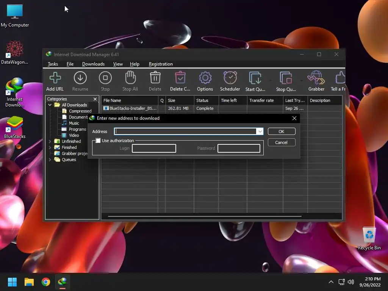The width and height of the screenshot is (388, 291).
Task: Click the Start Queue toolbar icon
Action: pos(255,78)
